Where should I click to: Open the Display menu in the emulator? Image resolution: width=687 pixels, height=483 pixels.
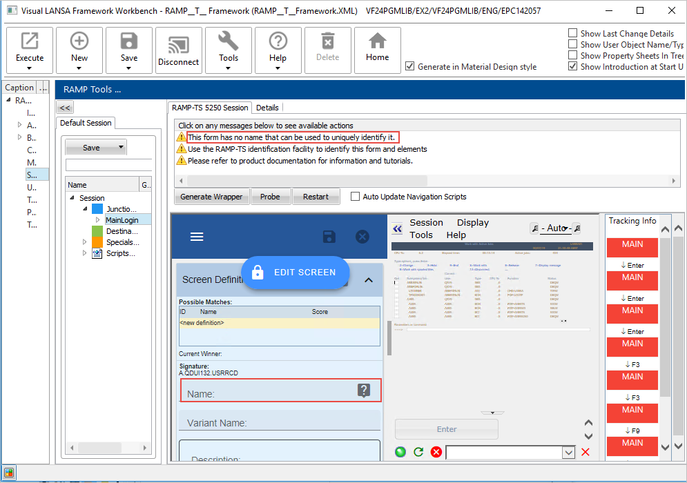(x=472, y=222)
